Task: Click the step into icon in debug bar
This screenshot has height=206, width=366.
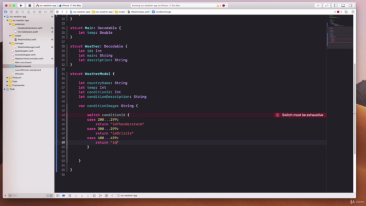Action: pos(82,196)
